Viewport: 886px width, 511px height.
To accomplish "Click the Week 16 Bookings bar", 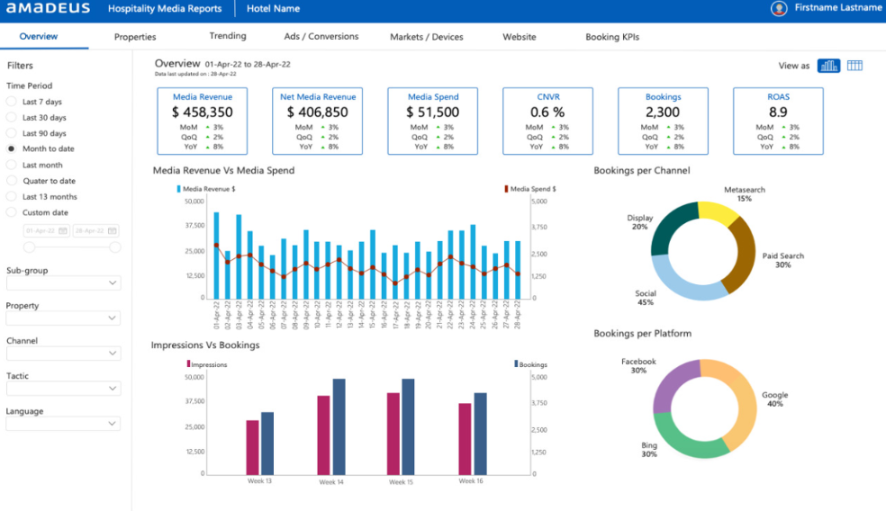I will (480, 434).
